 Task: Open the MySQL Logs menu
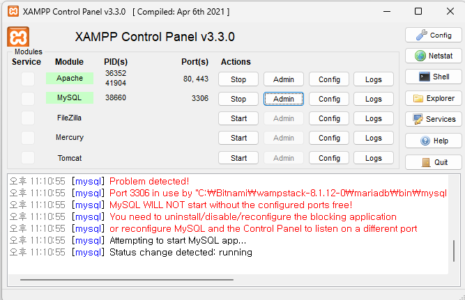coord(374,99)
